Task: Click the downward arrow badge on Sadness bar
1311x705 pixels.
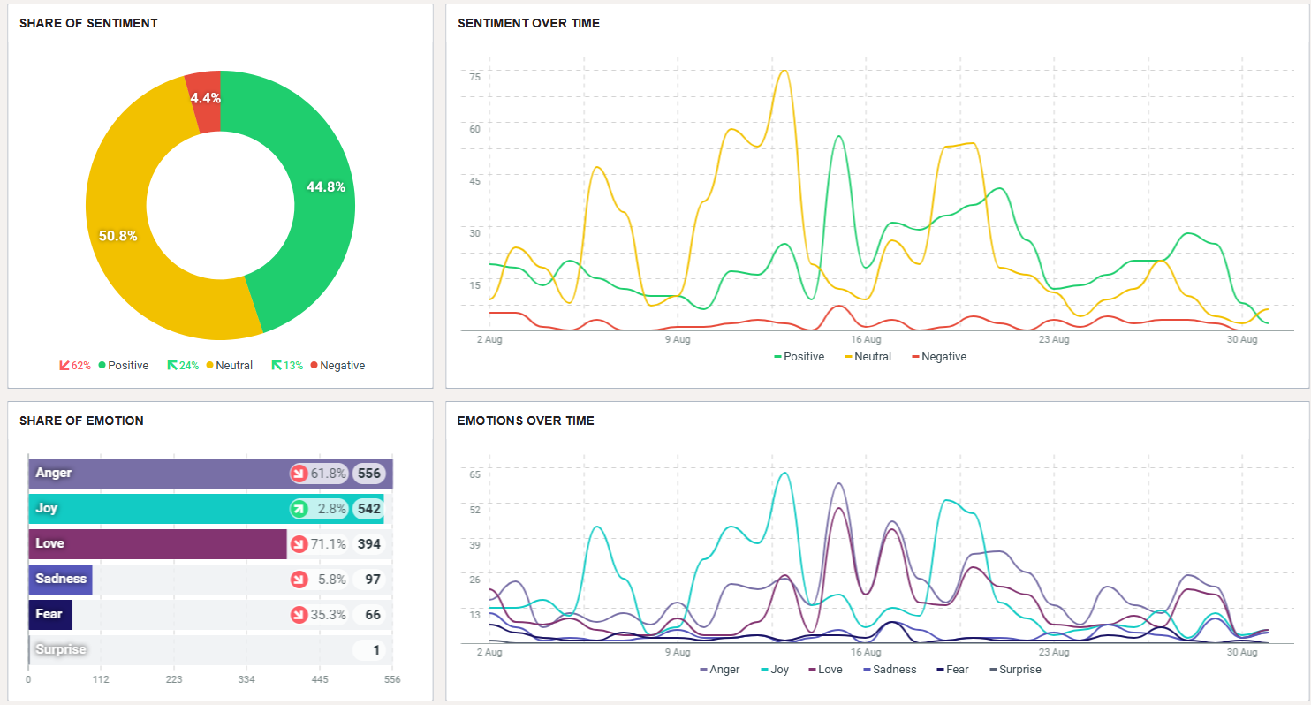Action: click(x=299, y=579)
